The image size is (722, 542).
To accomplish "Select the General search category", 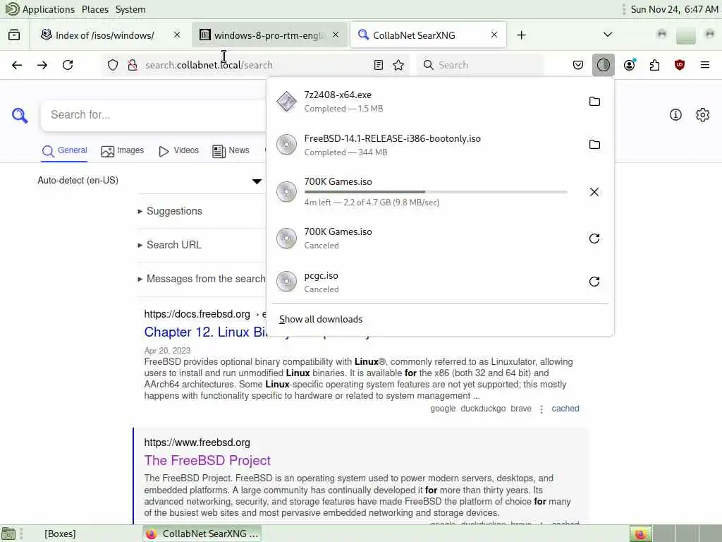I will tap(64, 151).
